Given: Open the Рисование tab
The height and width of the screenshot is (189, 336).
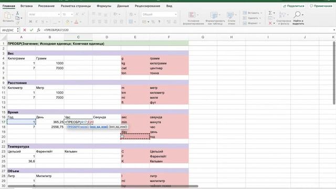Looking at the screenshot, I should pos(46,6).
